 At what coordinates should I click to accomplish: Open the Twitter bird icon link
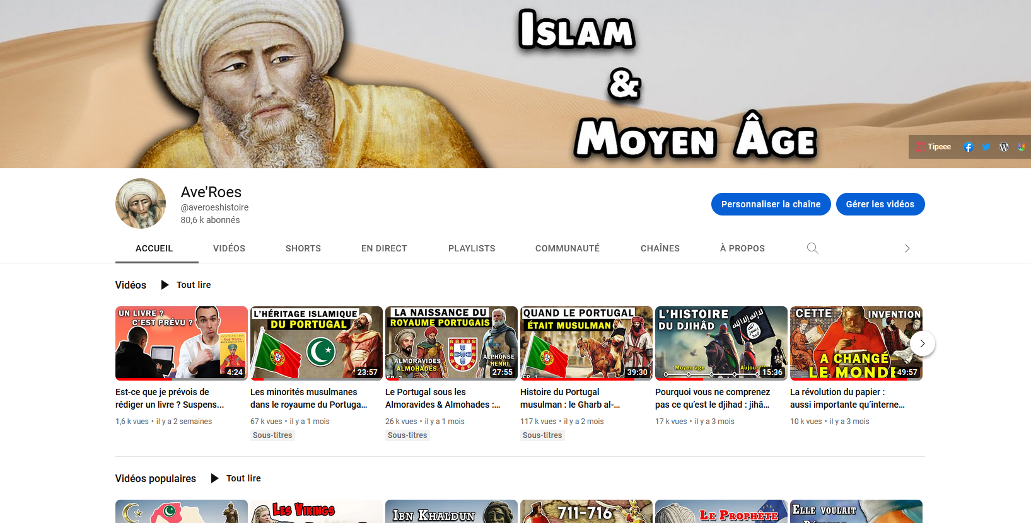point(986,147)
